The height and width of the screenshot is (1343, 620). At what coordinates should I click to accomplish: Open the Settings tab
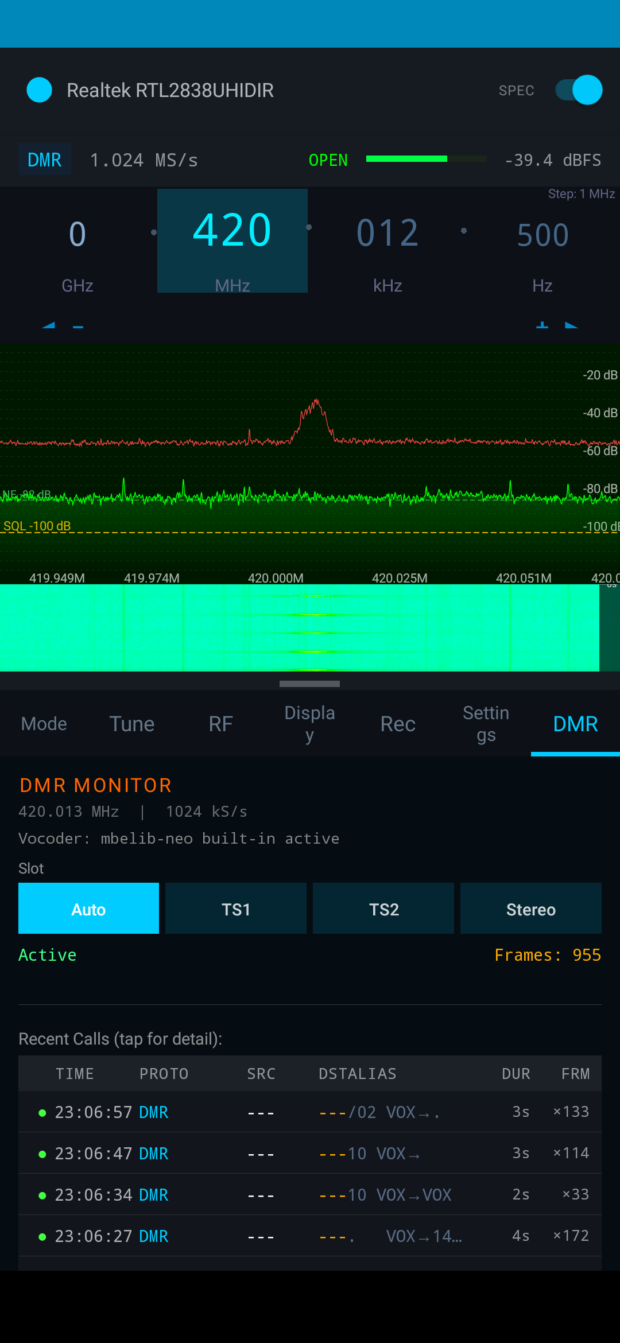[x=486, y=724]
